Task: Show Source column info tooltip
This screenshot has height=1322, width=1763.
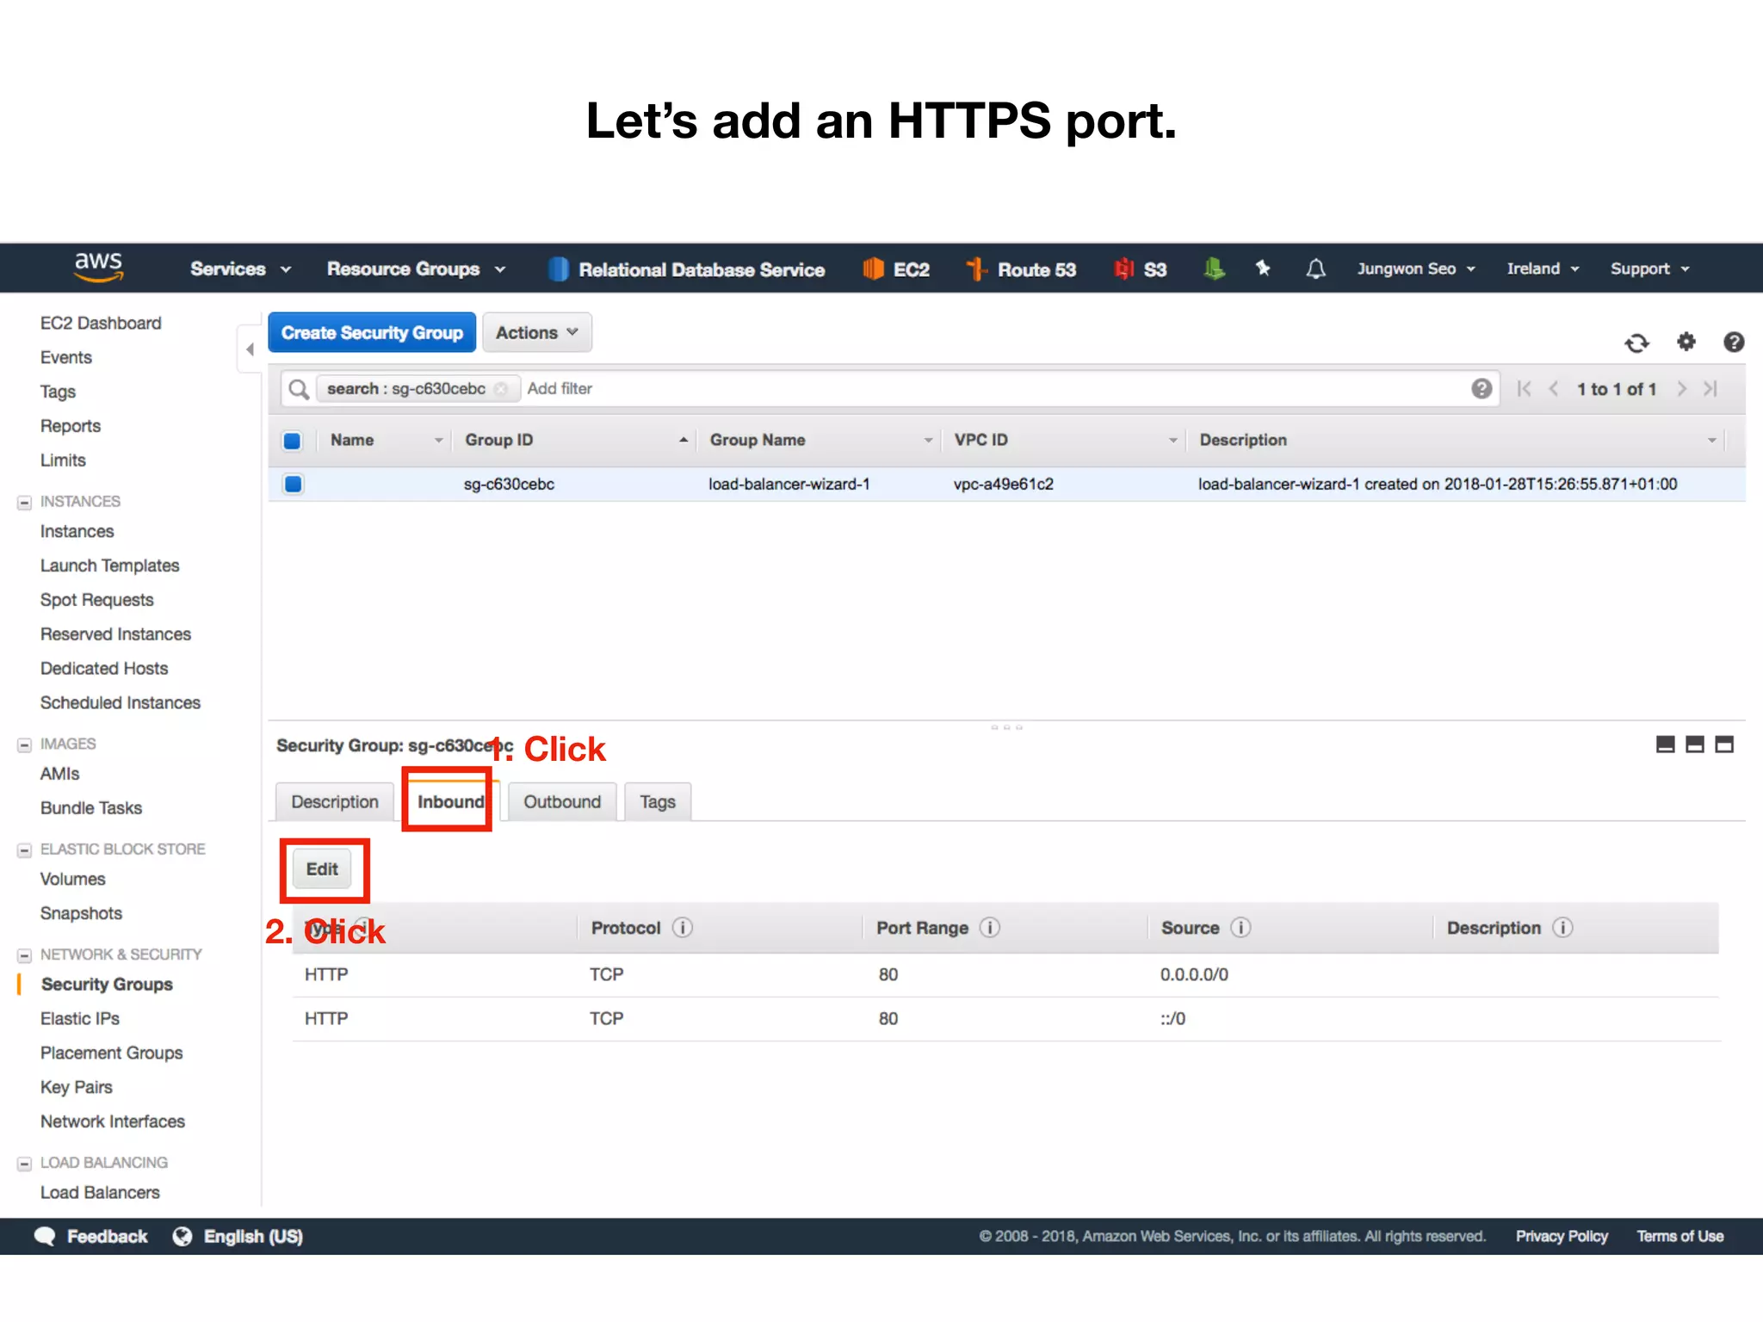Action: (x=1240, y=928)
